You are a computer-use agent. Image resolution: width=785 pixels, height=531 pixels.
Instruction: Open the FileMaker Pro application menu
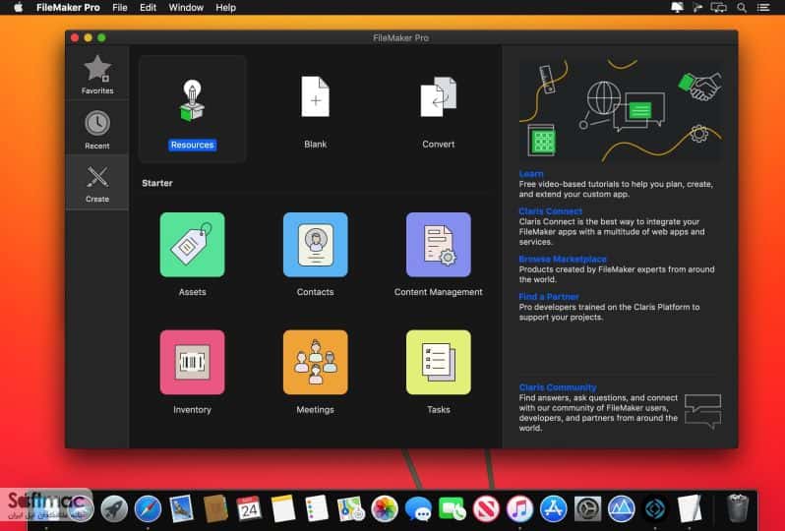pyautogui.click(x=68, y=8)
